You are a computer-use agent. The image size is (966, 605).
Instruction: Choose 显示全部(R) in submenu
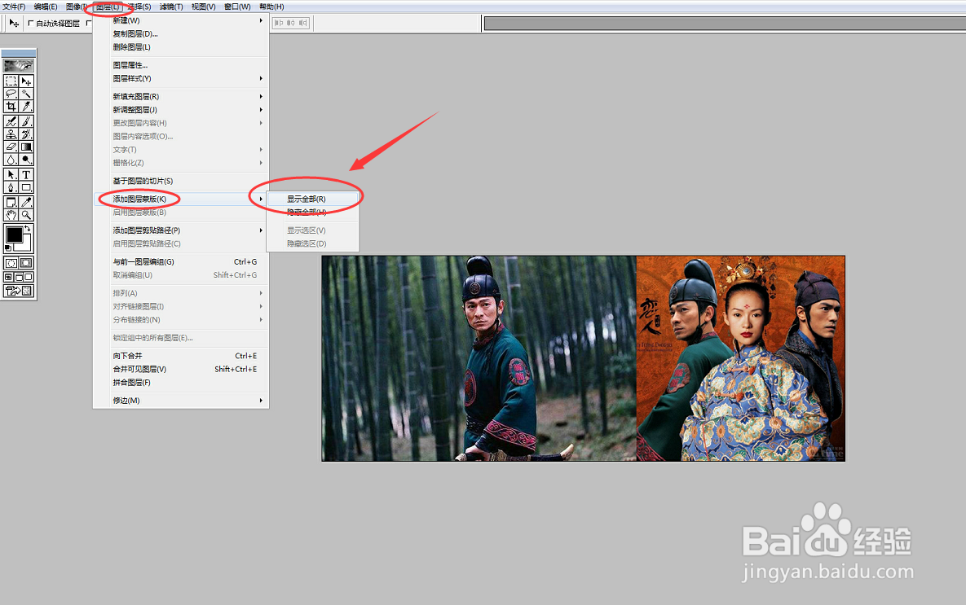point(312,199)
